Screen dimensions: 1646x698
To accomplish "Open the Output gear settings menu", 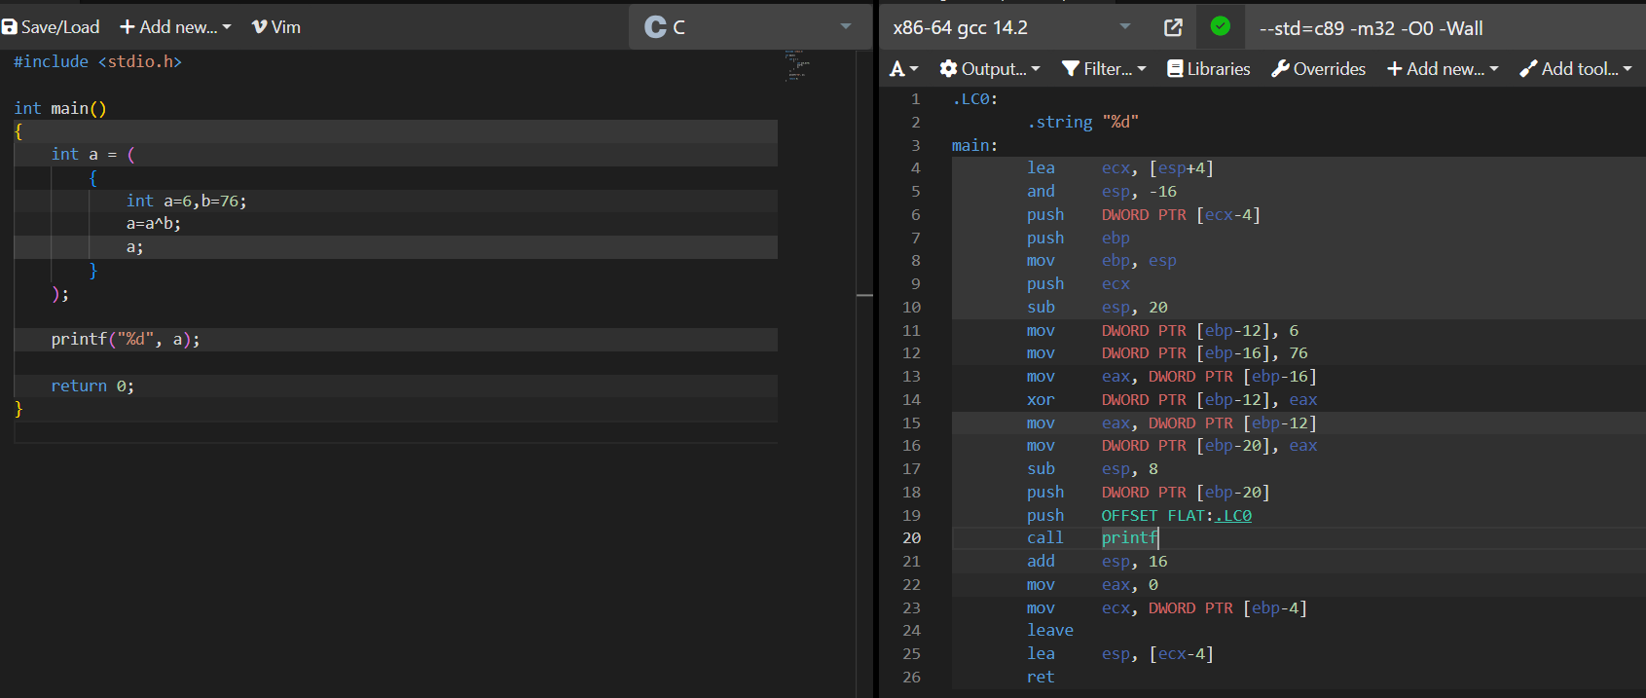I will (990, 69).
